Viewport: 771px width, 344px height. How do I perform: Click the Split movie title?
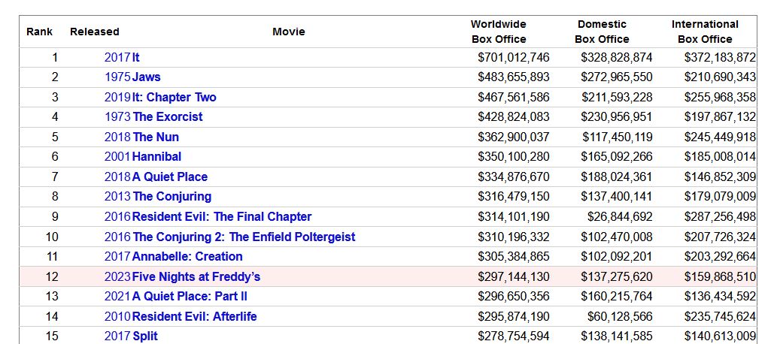[145, 336]
